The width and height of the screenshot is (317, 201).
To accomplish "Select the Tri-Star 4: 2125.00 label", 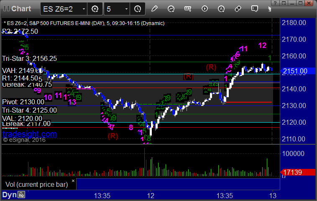I will tap(30, 110).
